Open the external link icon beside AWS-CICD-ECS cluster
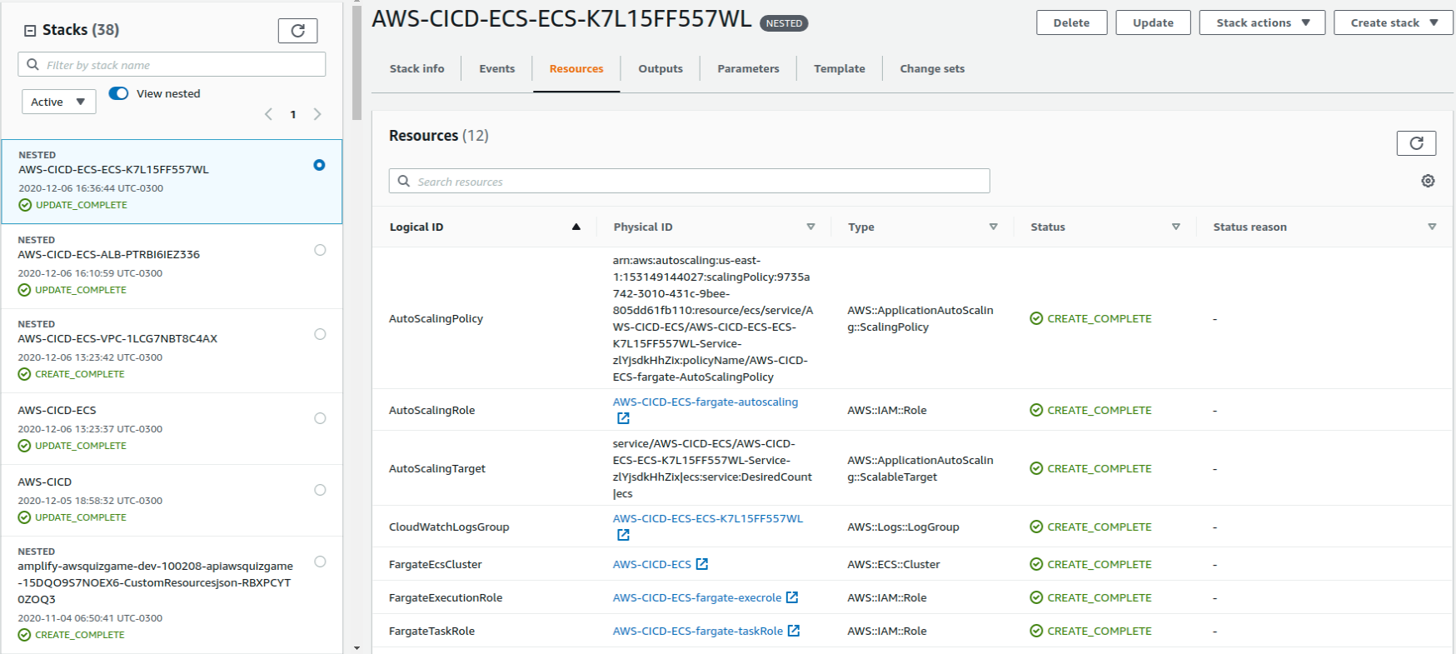Screen dimensions: 1456x654 (702, 564)
